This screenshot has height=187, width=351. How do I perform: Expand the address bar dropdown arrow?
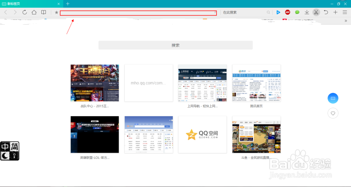[215, 12]
